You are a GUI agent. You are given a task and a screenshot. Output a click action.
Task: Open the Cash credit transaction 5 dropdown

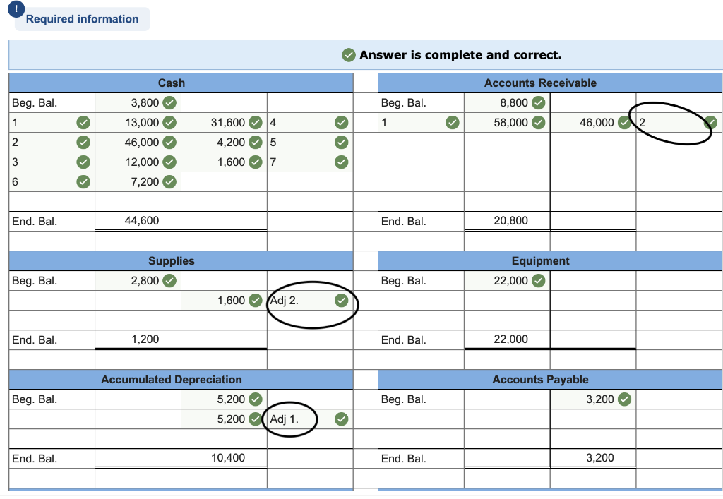click(x=310, y=143)
